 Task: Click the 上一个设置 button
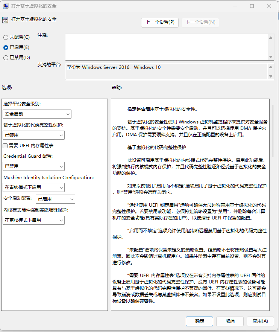tap(160, 22)
